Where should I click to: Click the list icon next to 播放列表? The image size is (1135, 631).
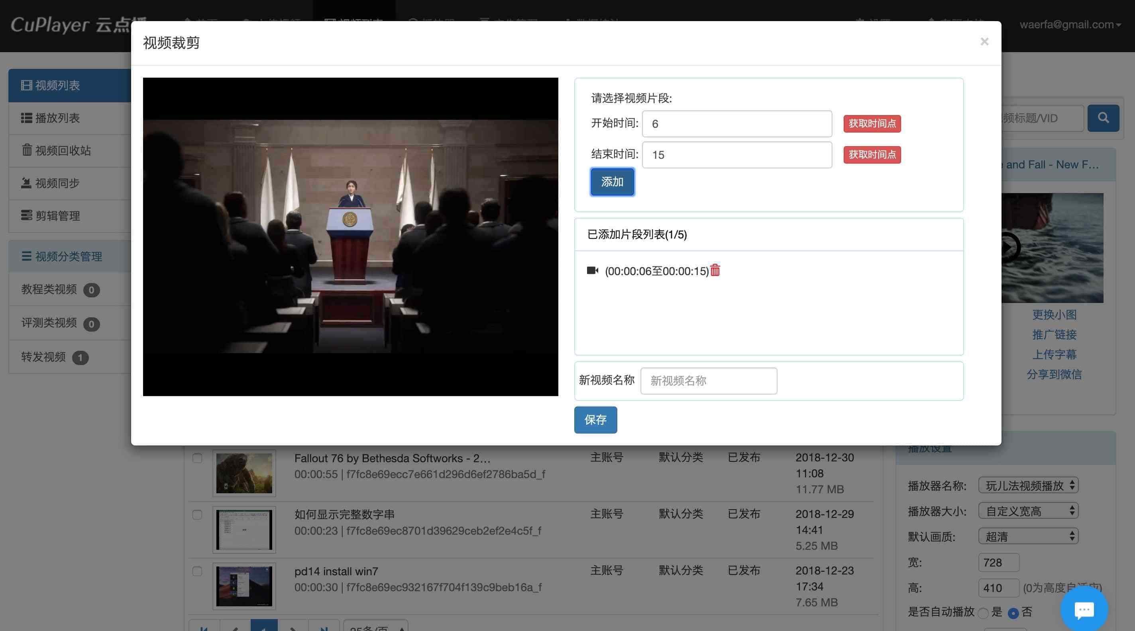point(26,118)
